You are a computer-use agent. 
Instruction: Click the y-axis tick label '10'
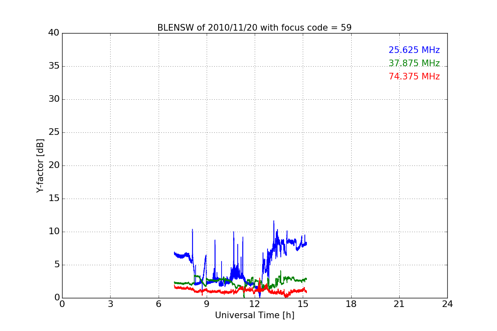(54, 232)
